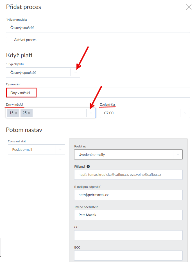The width and height of the screenshot is (195, 262).
Task: Expand the Dny v měsíci dropdown chevron
Action: click(91, 113)
